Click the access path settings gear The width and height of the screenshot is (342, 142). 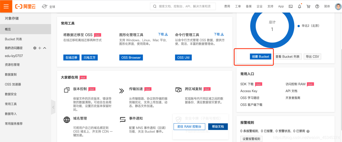click(x=35, y=48)
